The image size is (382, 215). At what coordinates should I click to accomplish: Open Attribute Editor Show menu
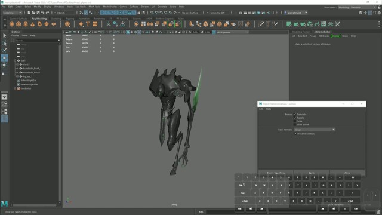point(345,36)
